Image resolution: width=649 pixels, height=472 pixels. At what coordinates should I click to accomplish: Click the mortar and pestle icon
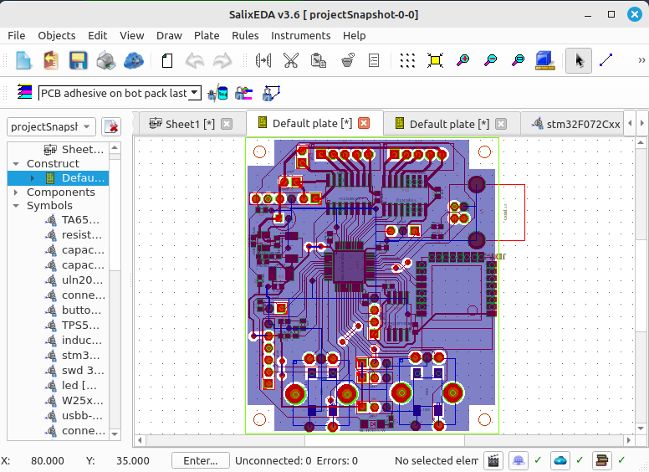(348, 60)
